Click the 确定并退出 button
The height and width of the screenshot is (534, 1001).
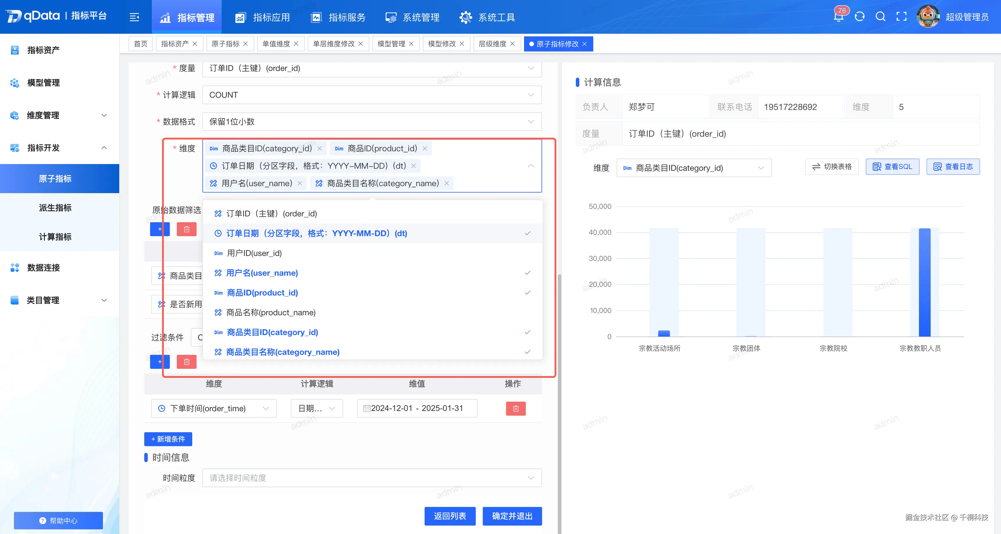tap(512, 517)
